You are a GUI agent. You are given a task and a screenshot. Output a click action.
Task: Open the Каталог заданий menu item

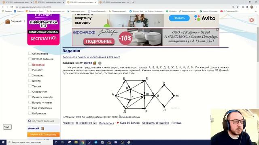point(43,59)
